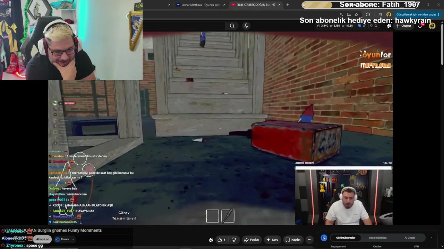
Task: Mute the ATABERK DOĞAN tab audio
Action: 274,5
